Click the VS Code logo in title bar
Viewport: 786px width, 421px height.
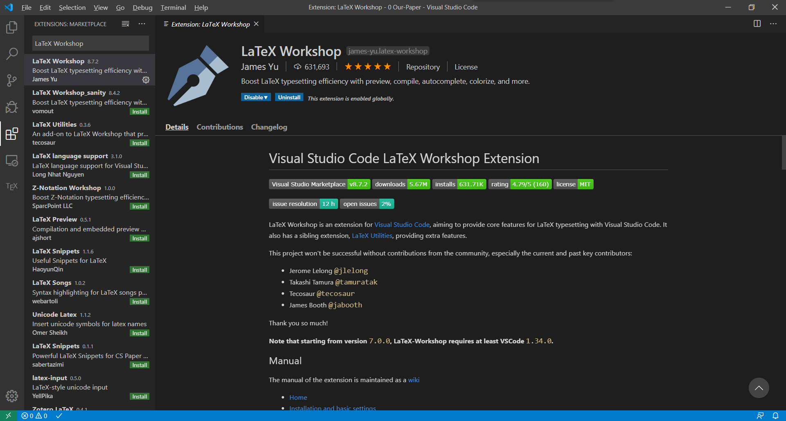coord(9,7)
